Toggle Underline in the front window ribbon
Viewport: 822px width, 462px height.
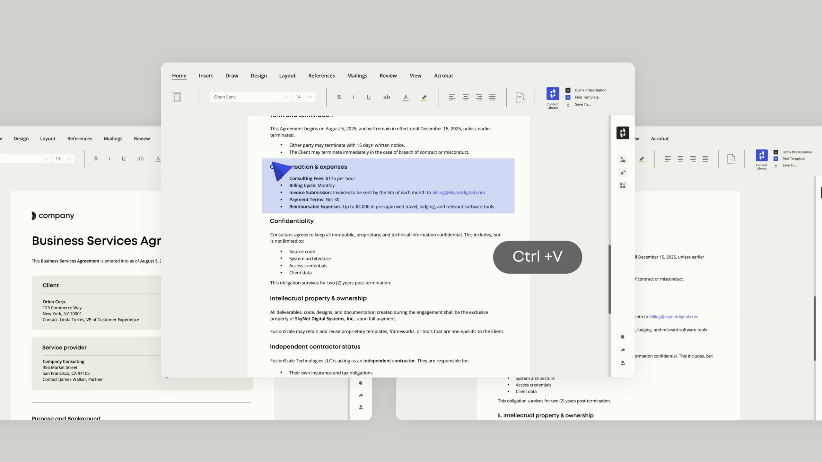(369, 97)
